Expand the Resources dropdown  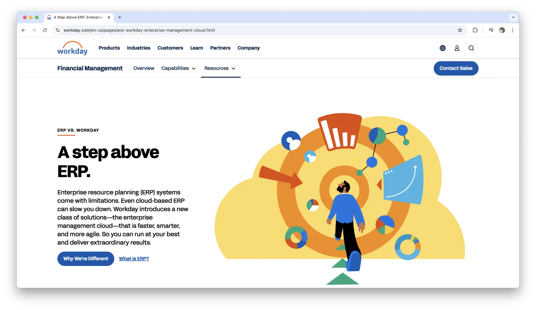pos(220,68)
